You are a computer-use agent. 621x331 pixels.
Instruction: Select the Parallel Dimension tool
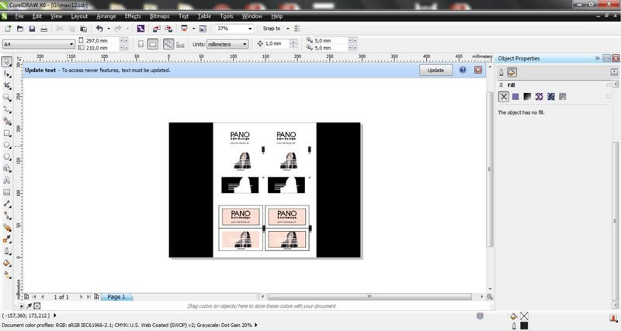click(x=7, y=204)
